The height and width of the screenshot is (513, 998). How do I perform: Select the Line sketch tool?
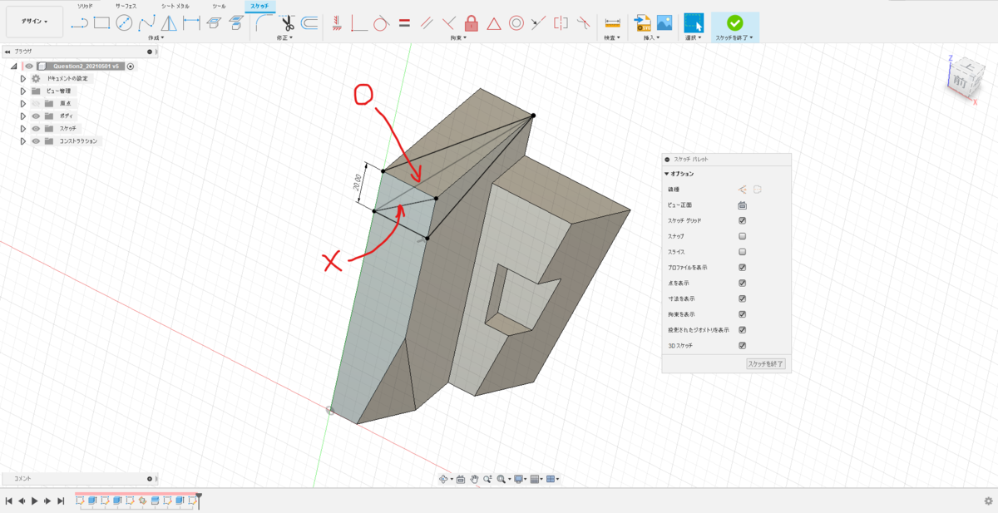[80, 23]
